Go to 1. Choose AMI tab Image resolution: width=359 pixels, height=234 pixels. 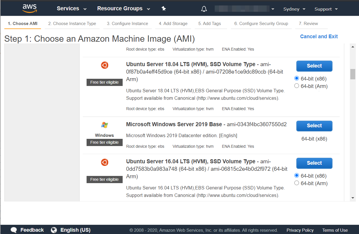coord(23,24)
